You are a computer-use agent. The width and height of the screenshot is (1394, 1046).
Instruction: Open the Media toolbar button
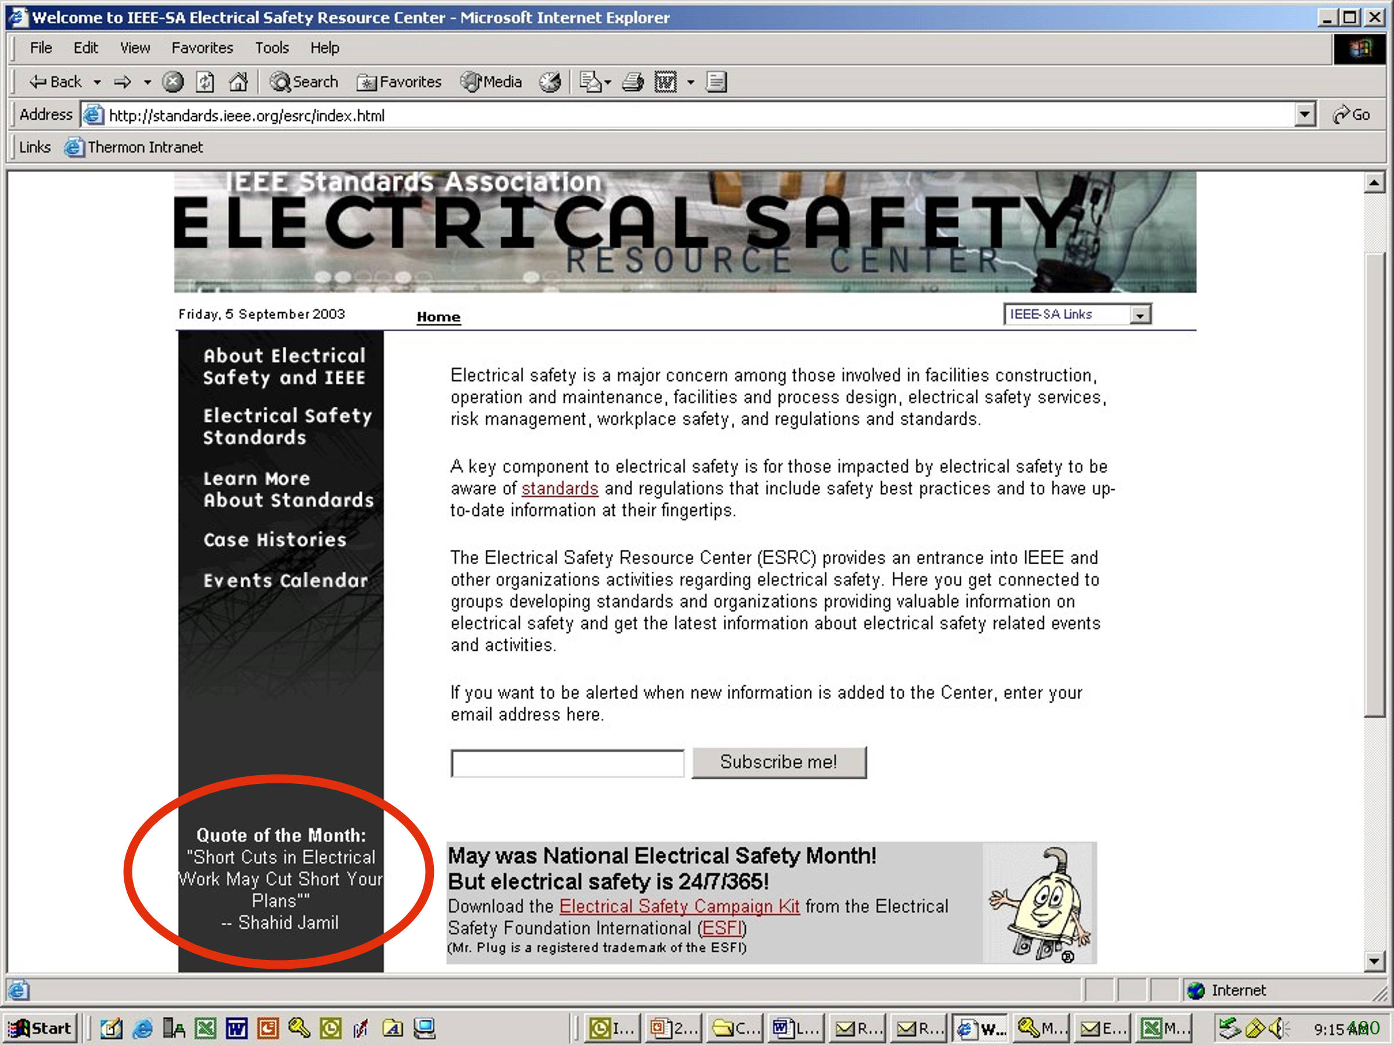pos(491,82)
